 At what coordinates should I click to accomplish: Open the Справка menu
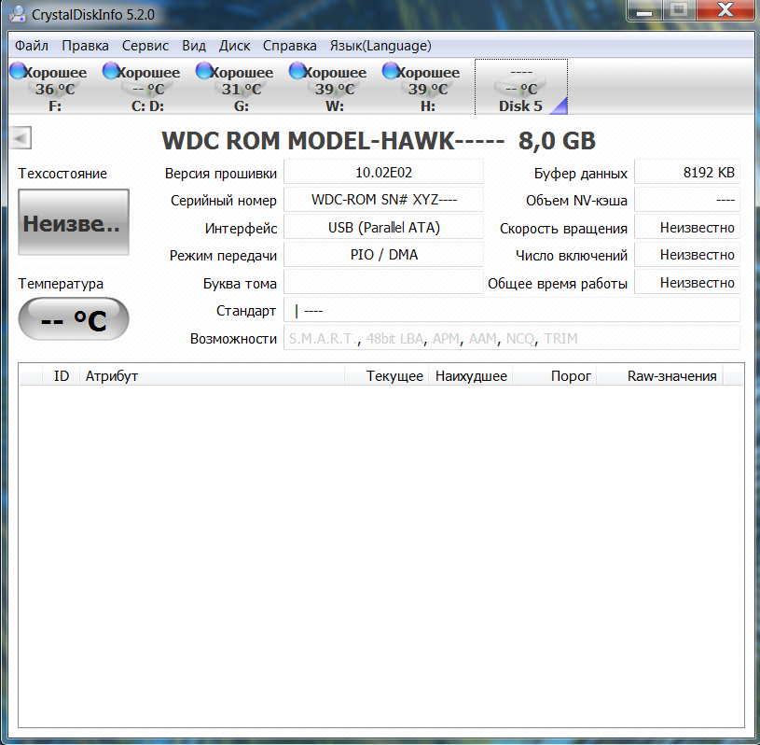coord(290,46)
